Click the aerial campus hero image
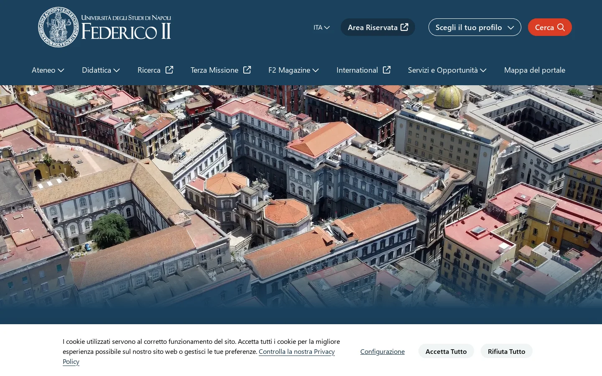Image resolution: width=602 pixels, height=376 pixels. pos(301,196)
